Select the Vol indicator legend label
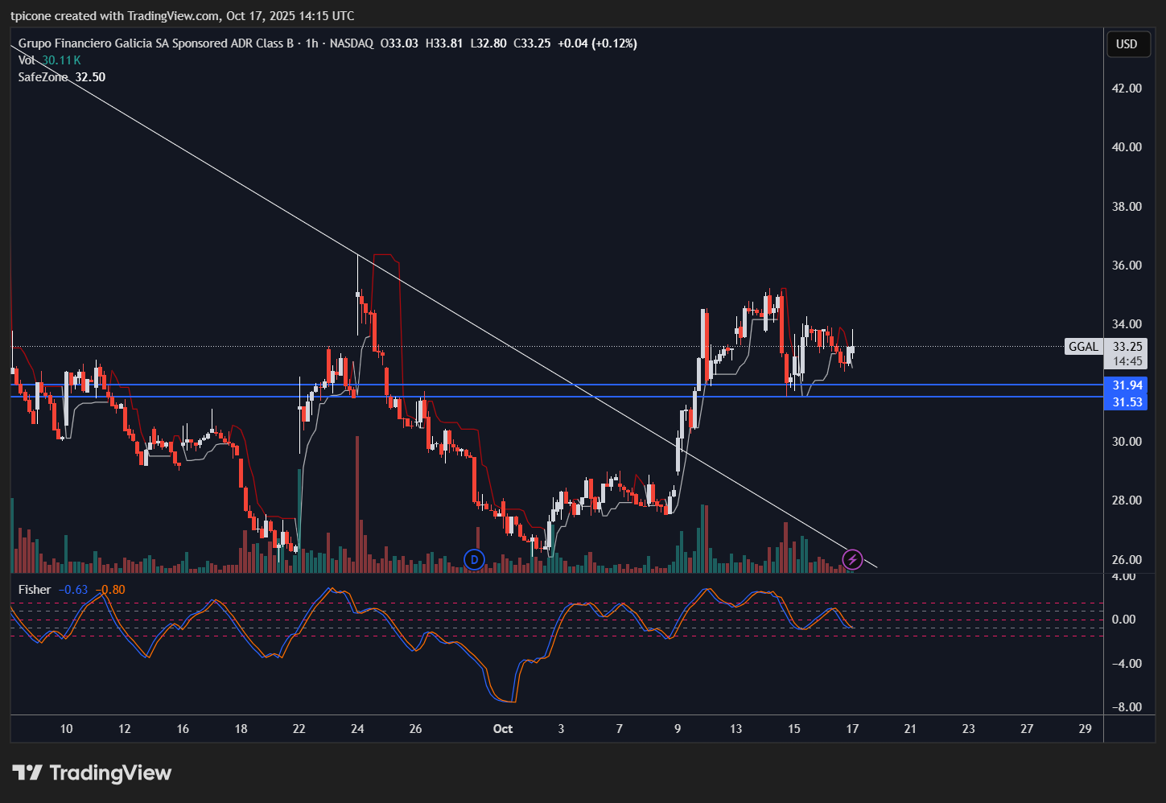The height and width of the screenshot is (803, 1166). tap(27, 60)
